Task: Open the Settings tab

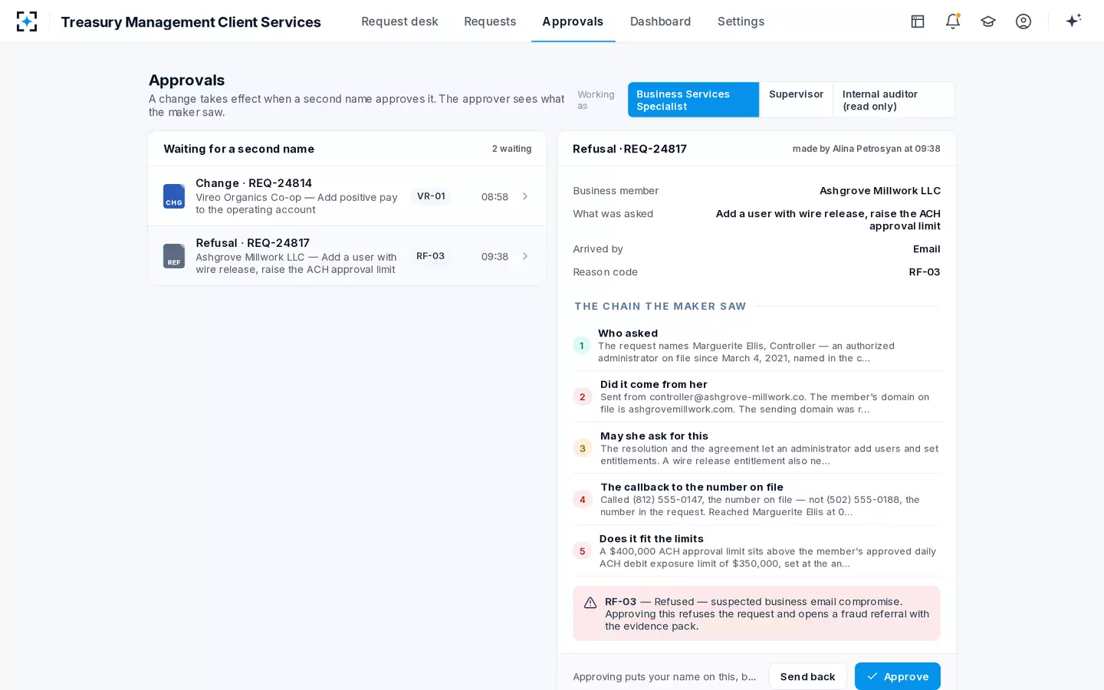Action: (x=741, y=21)
